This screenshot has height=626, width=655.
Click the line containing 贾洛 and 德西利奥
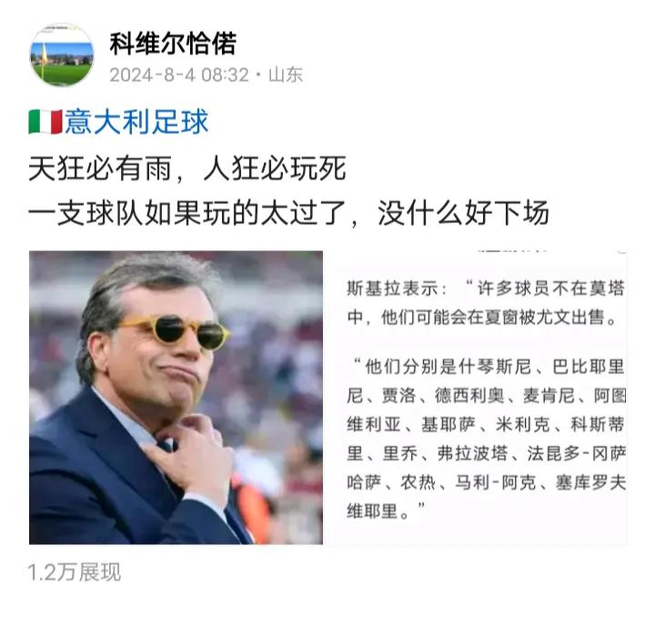486,395
